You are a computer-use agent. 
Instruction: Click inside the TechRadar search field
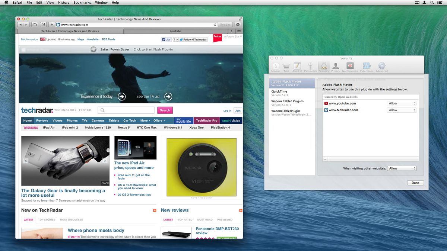127,110
